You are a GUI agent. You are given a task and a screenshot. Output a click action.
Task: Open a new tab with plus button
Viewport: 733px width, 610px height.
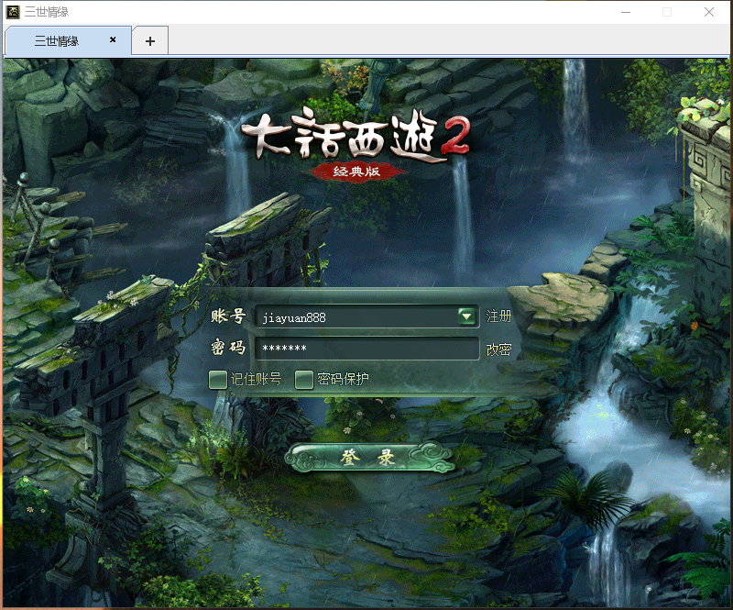(x=150, y=41)
